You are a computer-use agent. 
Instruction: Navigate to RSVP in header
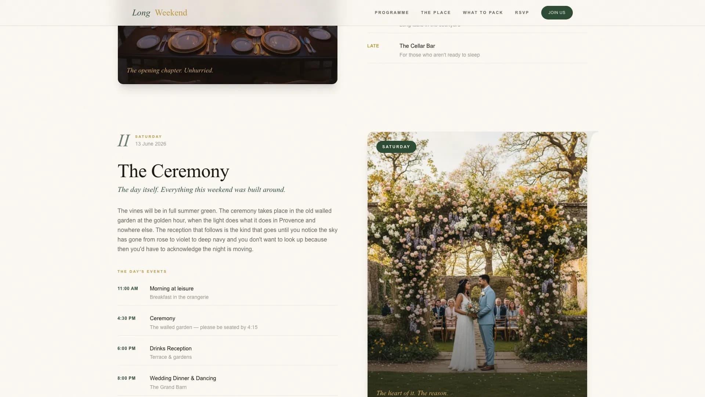coord(521,12)
